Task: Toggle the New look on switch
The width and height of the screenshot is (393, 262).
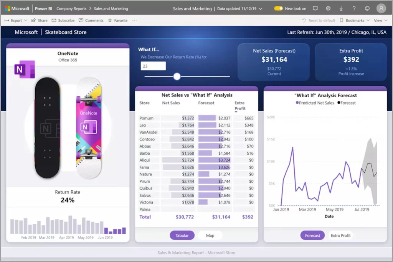Action: click(x=278, y=8)
